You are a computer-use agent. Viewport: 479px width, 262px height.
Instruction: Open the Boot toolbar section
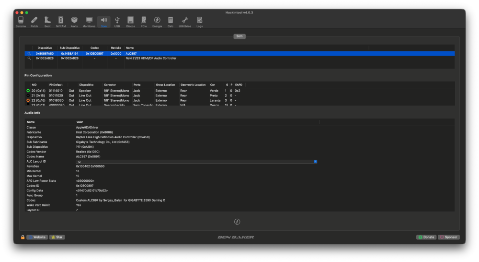[47, 22]
